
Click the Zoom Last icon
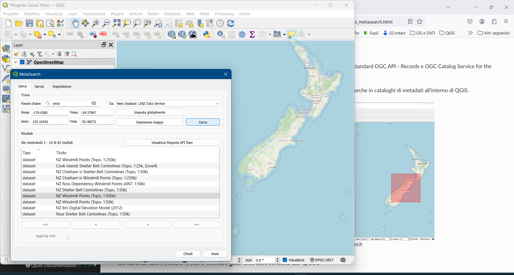coord(158,24)
